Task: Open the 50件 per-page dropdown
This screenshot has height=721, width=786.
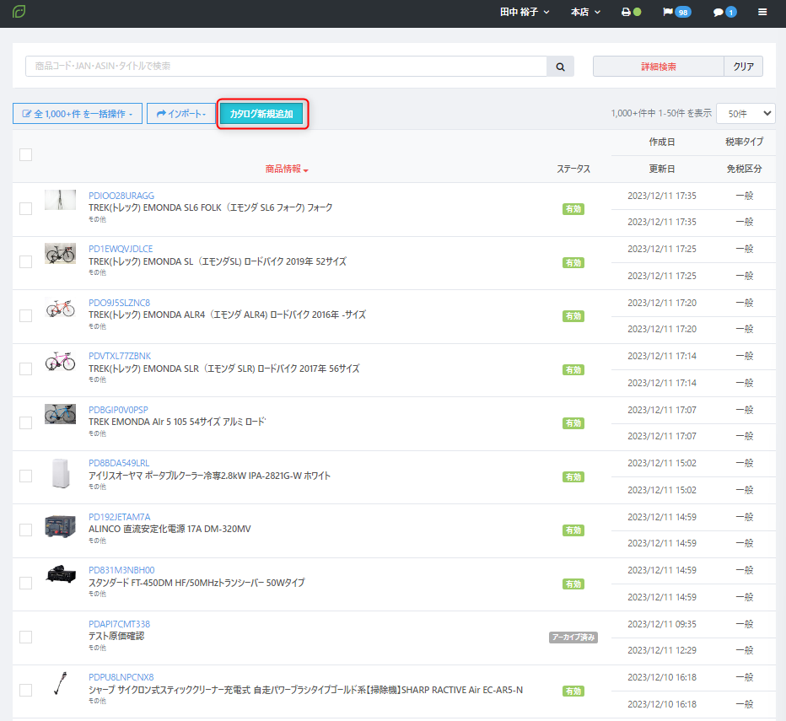Action: pyautogui.click(x=746, y=113)
